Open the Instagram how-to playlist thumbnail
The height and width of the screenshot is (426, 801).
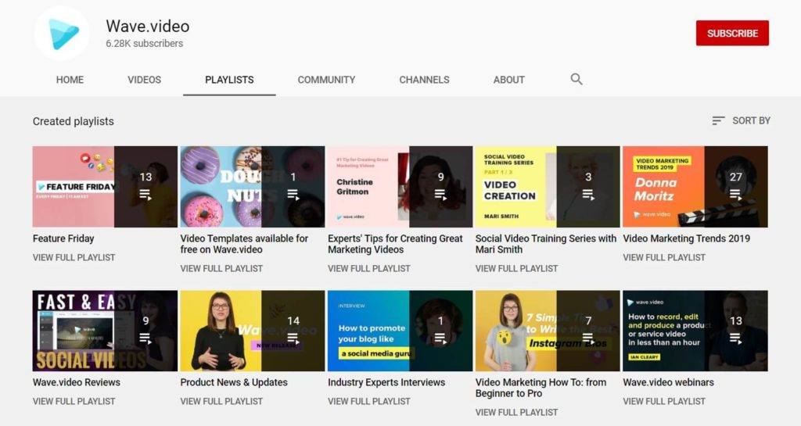pos(516,331)
